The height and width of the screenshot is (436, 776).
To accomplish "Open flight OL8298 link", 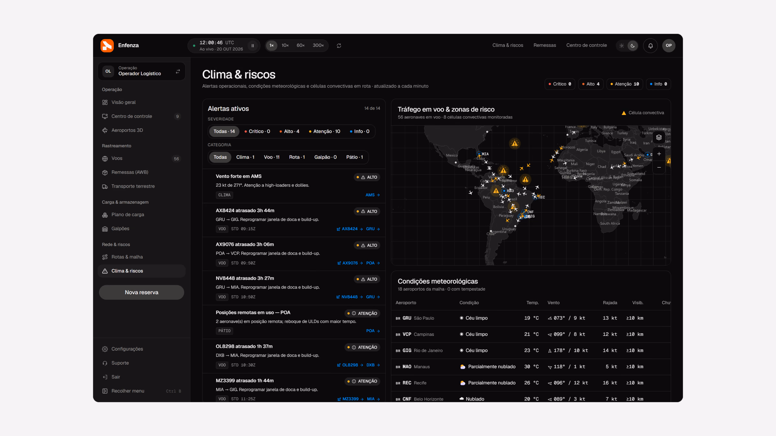I will click(350, 365).
